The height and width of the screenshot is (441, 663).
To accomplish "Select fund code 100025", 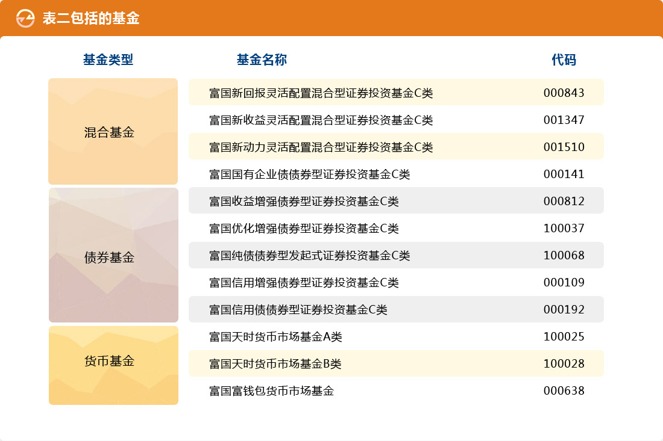I will pos(564,336).
